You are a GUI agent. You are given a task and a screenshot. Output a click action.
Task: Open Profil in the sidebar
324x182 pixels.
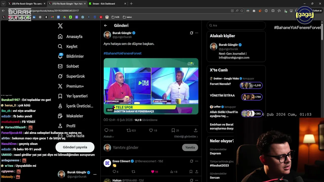click(67, 126)
